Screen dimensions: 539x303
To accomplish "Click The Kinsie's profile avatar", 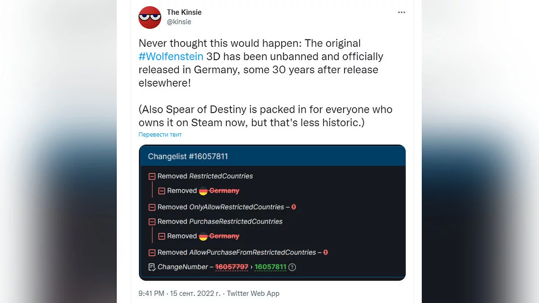I will (150, 18).
